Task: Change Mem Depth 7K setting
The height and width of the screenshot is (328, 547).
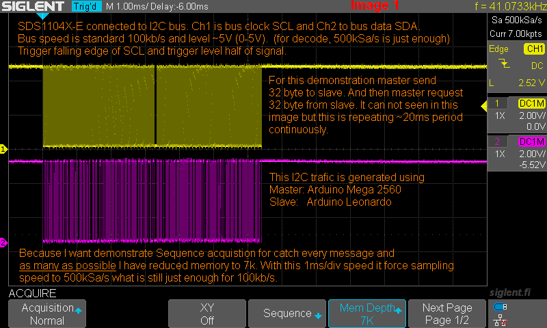Action: pyautogui.click(x=367, y=314)
